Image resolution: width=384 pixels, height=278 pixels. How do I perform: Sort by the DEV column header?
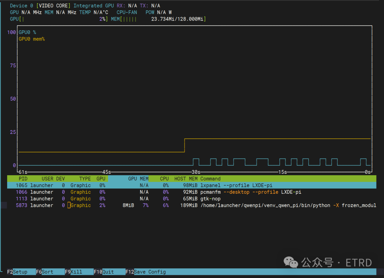(60, 178)
